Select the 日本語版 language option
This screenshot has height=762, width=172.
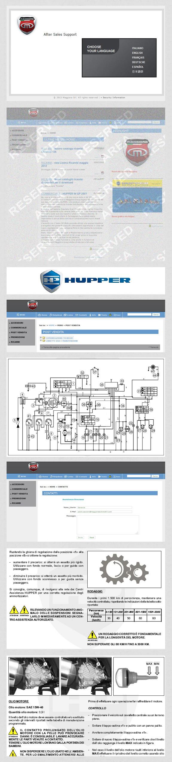[138, 72]
